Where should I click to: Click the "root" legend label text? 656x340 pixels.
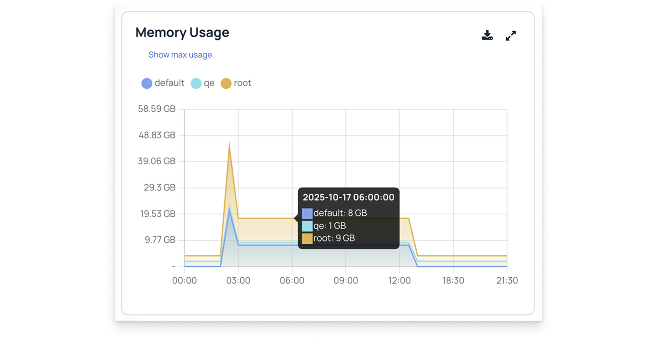click(242, 83)
